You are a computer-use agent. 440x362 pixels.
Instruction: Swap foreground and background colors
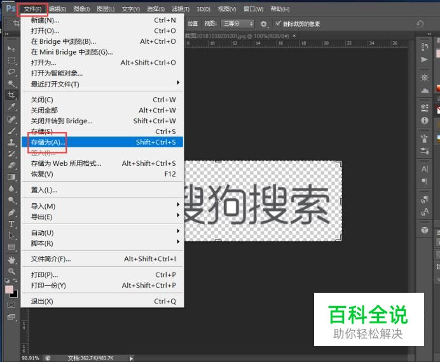[15, 280]
